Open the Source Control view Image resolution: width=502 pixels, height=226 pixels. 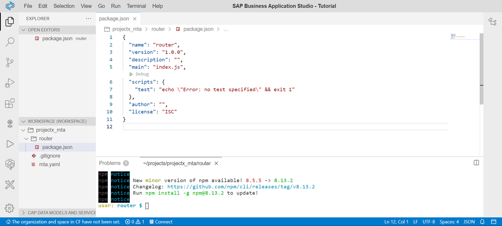(10, 63)
